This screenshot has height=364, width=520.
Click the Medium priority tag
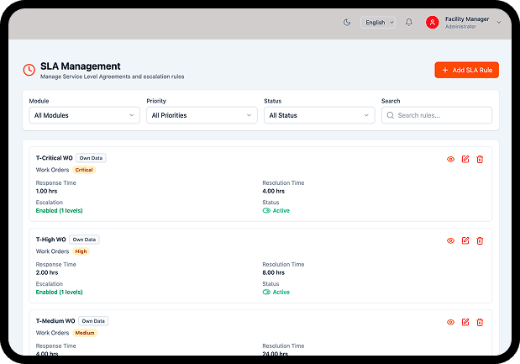click(85, 333)
